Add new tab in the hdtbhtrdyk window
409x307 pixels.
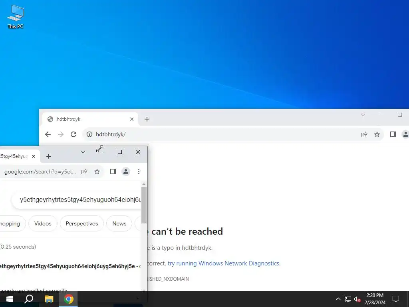(x=147, y=119)
